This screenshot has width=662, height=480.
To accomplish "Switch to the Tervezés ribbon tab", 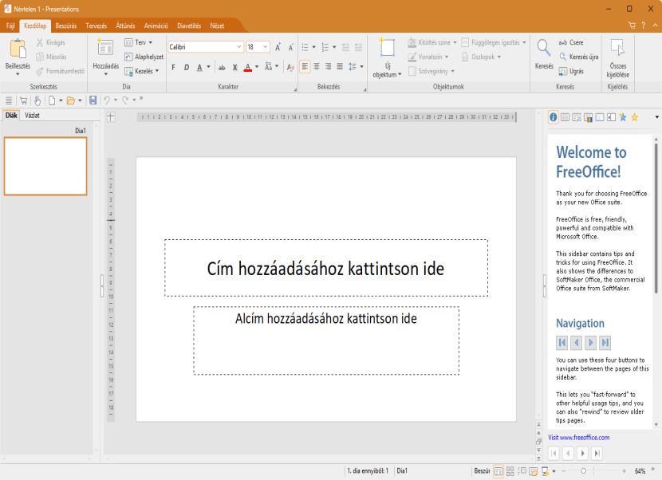I will 96,26.
